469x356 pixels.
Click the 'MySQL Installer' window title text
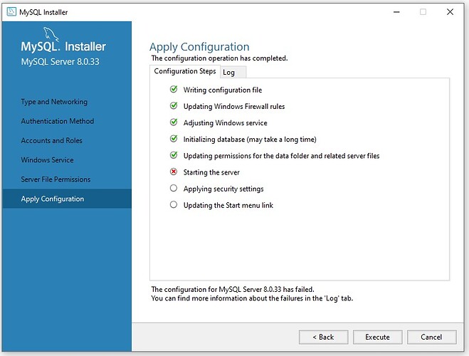coord(43,12)
